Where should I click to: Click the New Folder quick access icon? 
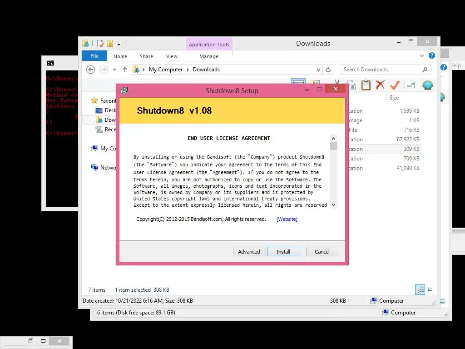110,44
